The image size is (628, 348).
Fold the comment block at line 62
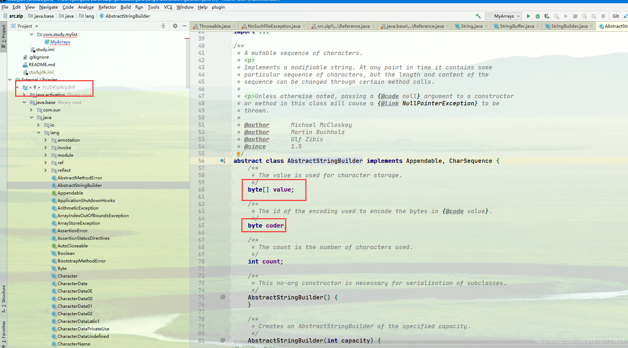(231, 204)
